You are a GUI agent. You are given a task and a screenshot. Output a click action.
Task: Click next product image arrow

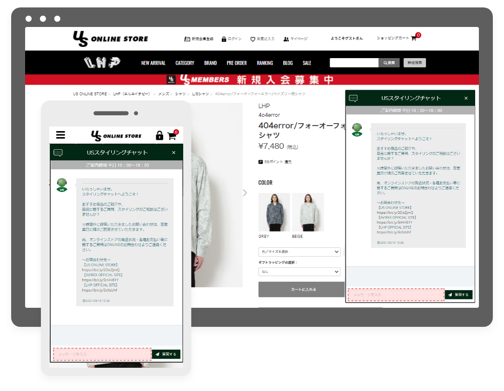pyautogui.click(x=245, y=193)
